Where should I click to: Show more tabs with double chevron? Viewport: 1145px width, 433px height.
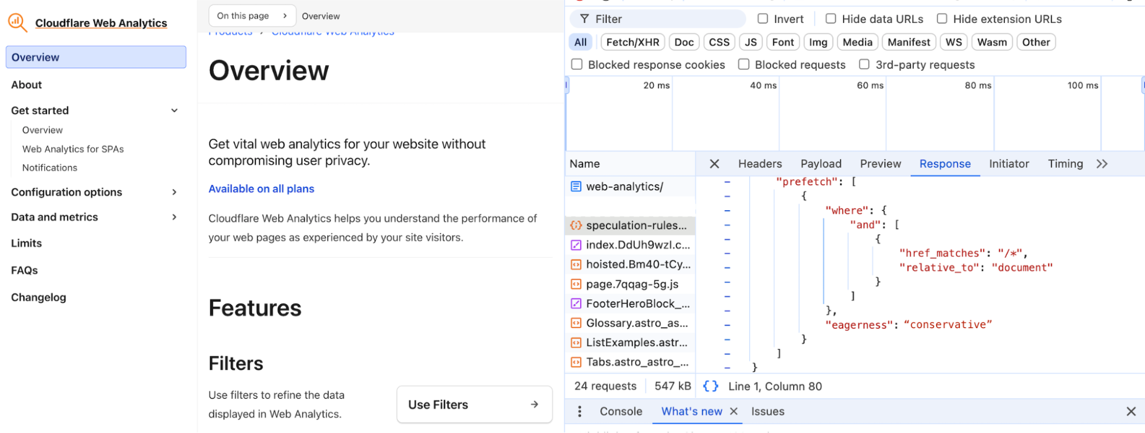coord(1102,164)
